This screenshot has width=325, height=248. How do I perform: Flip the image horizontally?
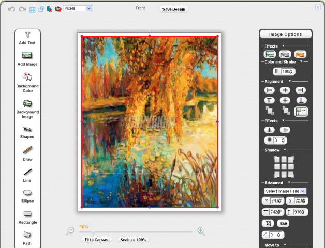(270, 130)
